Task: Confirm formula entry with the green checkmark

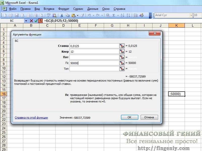Action: coord(36,21)
